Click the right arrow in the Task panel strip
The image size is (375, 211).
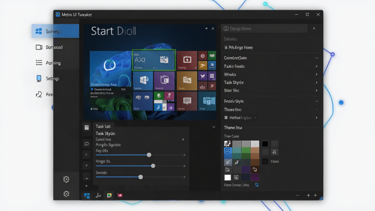coord(86,166)
